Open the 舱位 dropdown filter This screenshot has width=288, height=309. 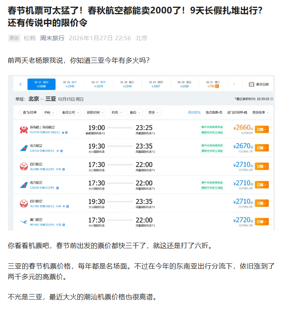[135, 112]
